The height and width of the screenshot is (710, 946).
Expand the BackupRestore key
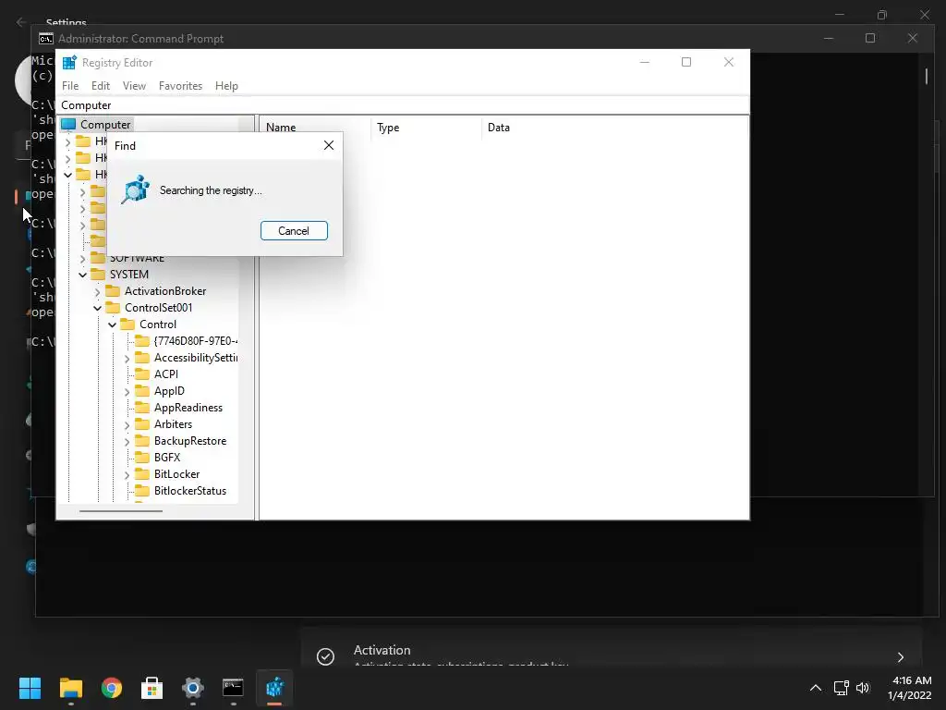coord(127,442)
